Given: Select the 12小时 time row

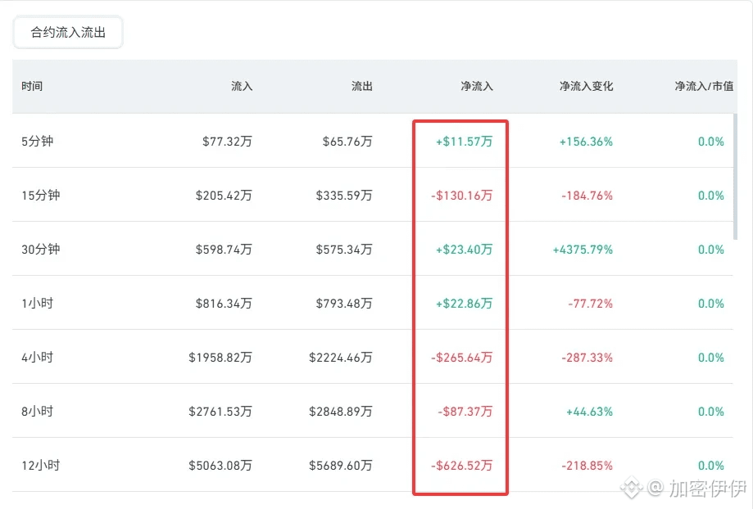Looking at the screenshot, I should (373, 465).
